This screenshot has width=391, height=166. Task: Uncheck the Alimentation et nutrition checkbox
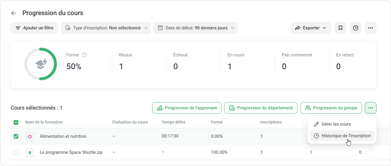(16, 136)
